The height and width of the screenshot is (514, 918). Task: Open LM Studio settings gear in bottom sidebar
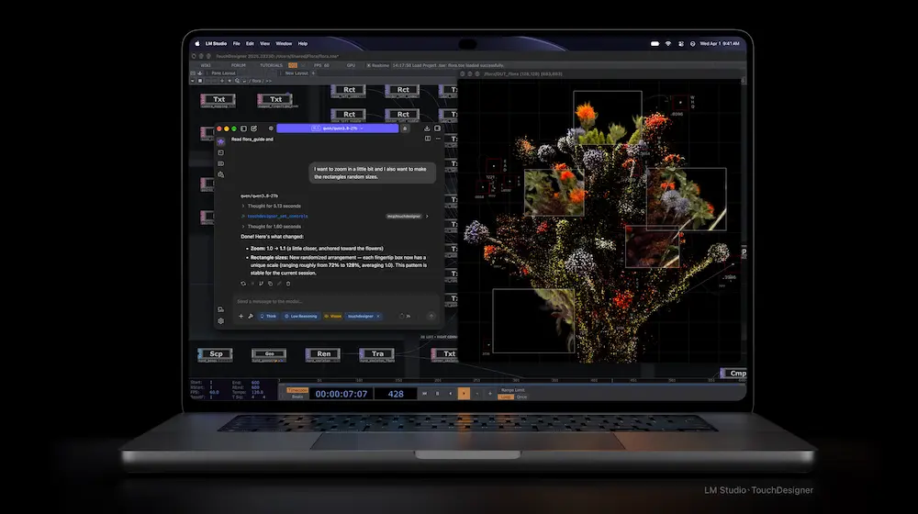tap(220, 321)
